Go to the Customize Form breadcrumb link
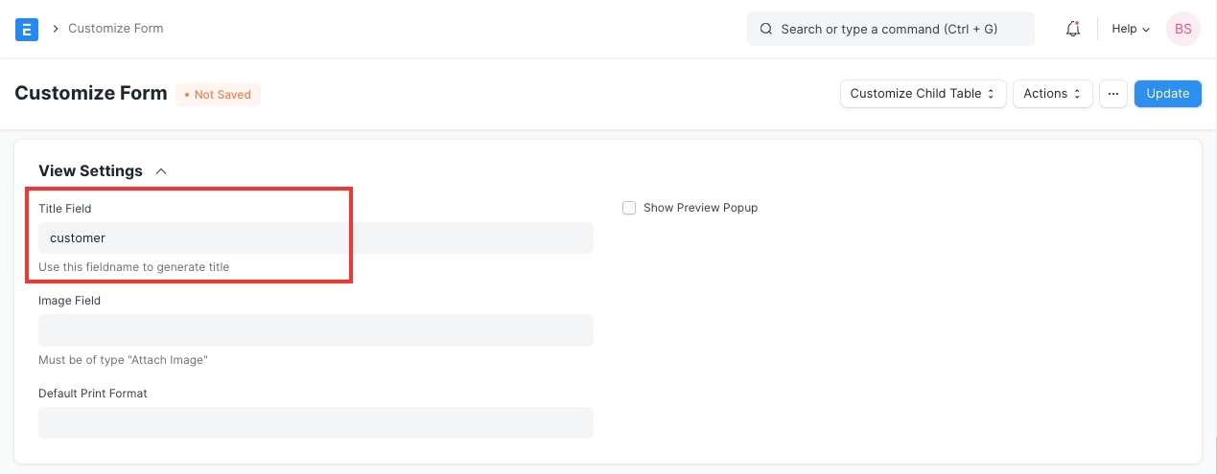The height and width of the screenshot is (474, 1217). coord(115,29)
